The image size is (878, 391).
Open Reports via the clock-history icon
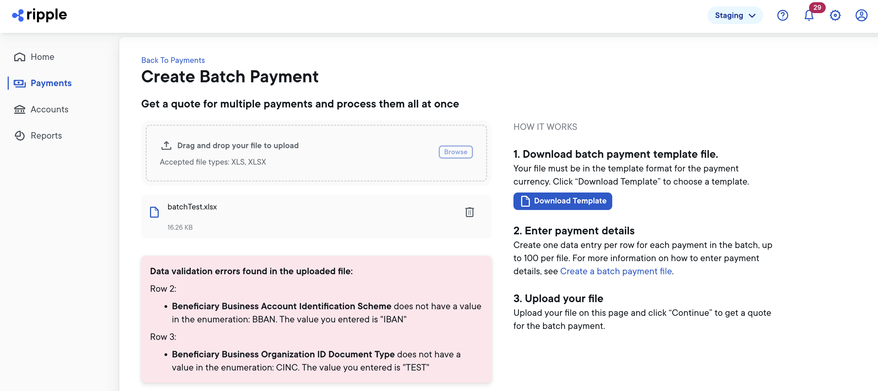pyautogui.click(x=19, y=136)
